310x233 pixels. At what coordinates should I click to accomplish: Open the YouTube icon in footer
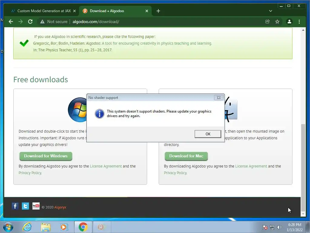point(36,206)
